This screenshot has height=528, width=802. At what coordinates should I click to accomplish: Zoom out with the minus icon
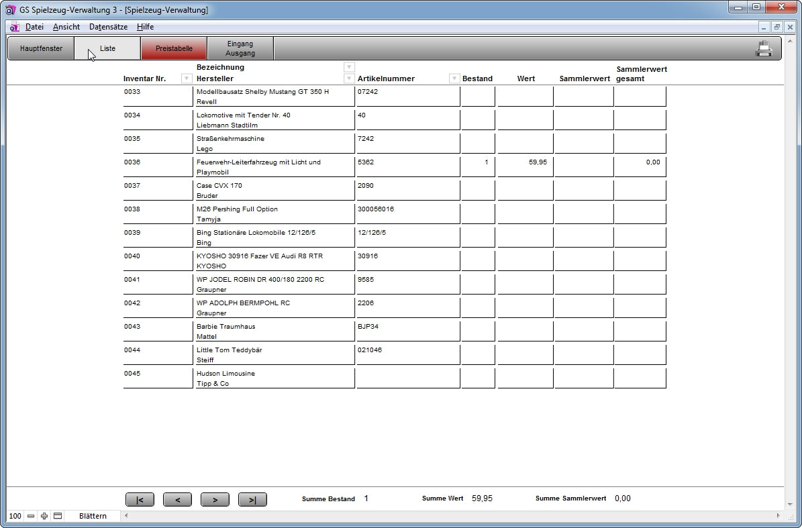pyautogui.click(x=31, y=516)
